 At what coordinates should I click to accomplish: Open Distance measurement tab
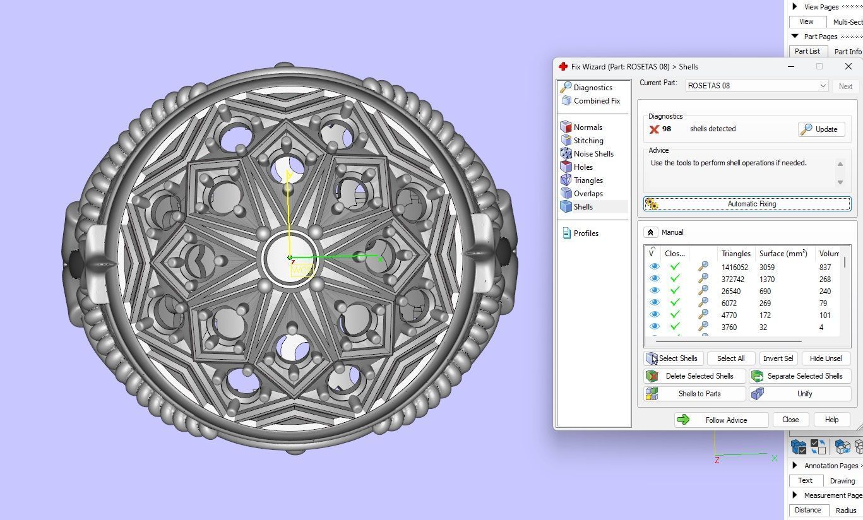pyautogui.click(x=807, y=510)
